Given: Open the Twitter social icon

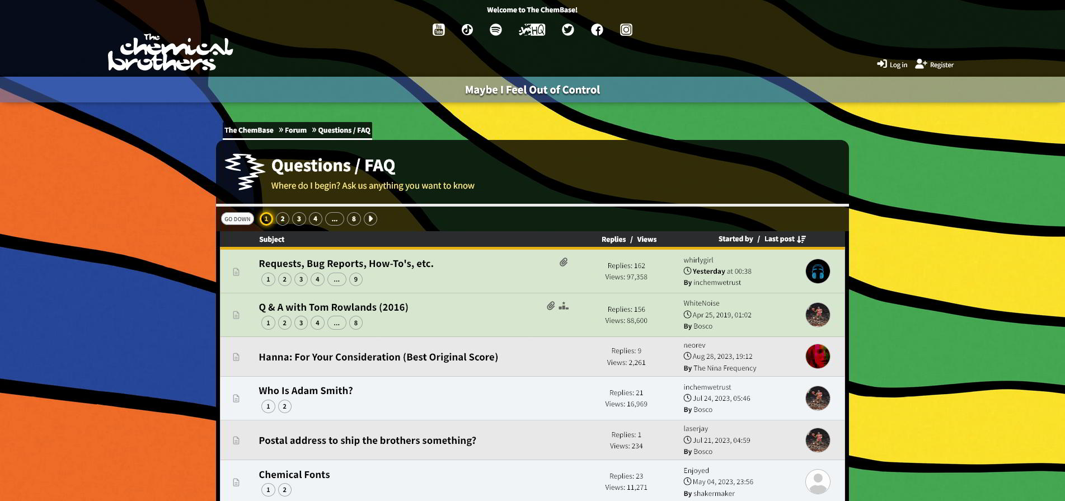Looking at the screenshot, I should click(568, 30).
